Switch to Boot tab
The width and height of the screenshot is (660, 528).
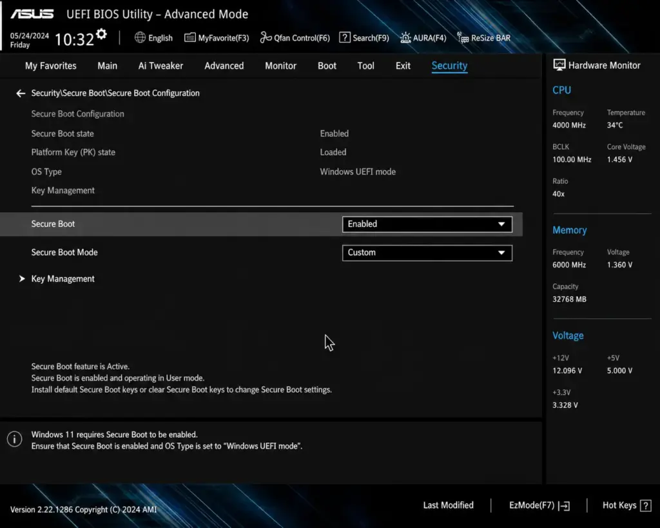pos(327,66)
